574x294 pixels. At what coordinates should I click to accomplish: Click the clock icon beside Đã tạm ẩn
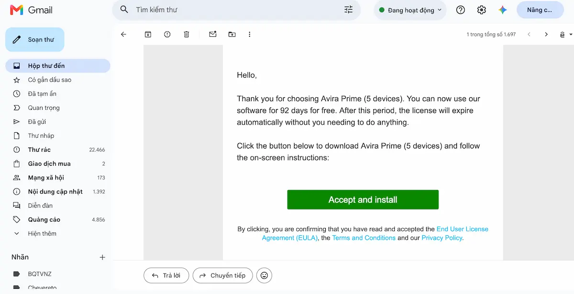[17, 94]
